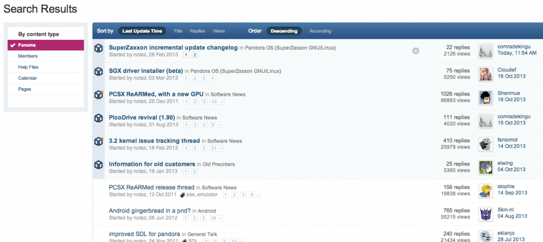Viewport: 543px width, 242px height.
Task: Jump to page 21 of kernel issue thread
Action: pos(217,148)
